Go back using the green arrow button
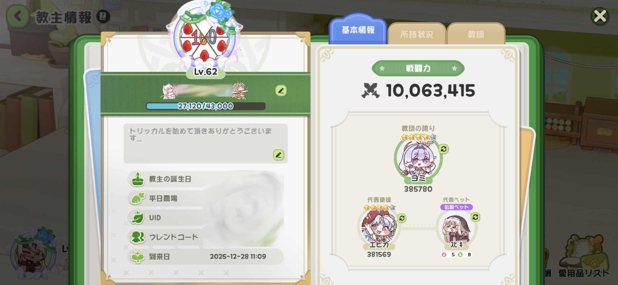 (18, 16)
